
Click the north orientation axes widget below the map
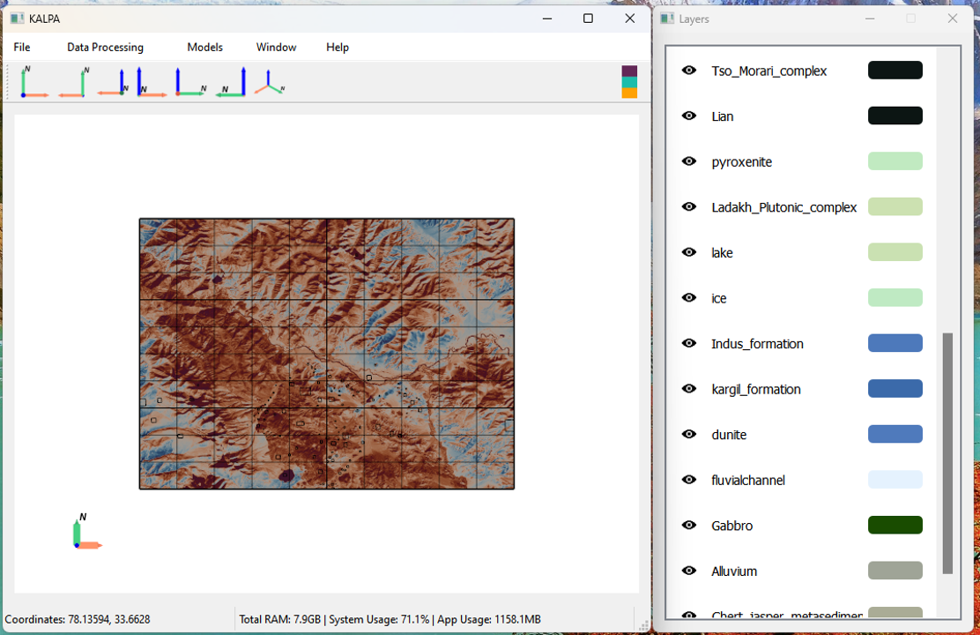86,532
